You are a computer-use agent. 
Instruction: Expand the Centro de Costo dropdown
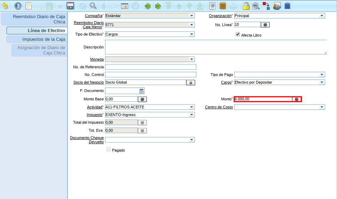click(x=322, y=107)
